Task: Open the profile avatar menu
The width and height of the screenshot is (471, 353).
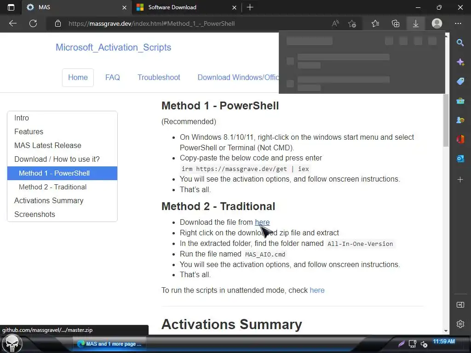Action: [437, 23]
